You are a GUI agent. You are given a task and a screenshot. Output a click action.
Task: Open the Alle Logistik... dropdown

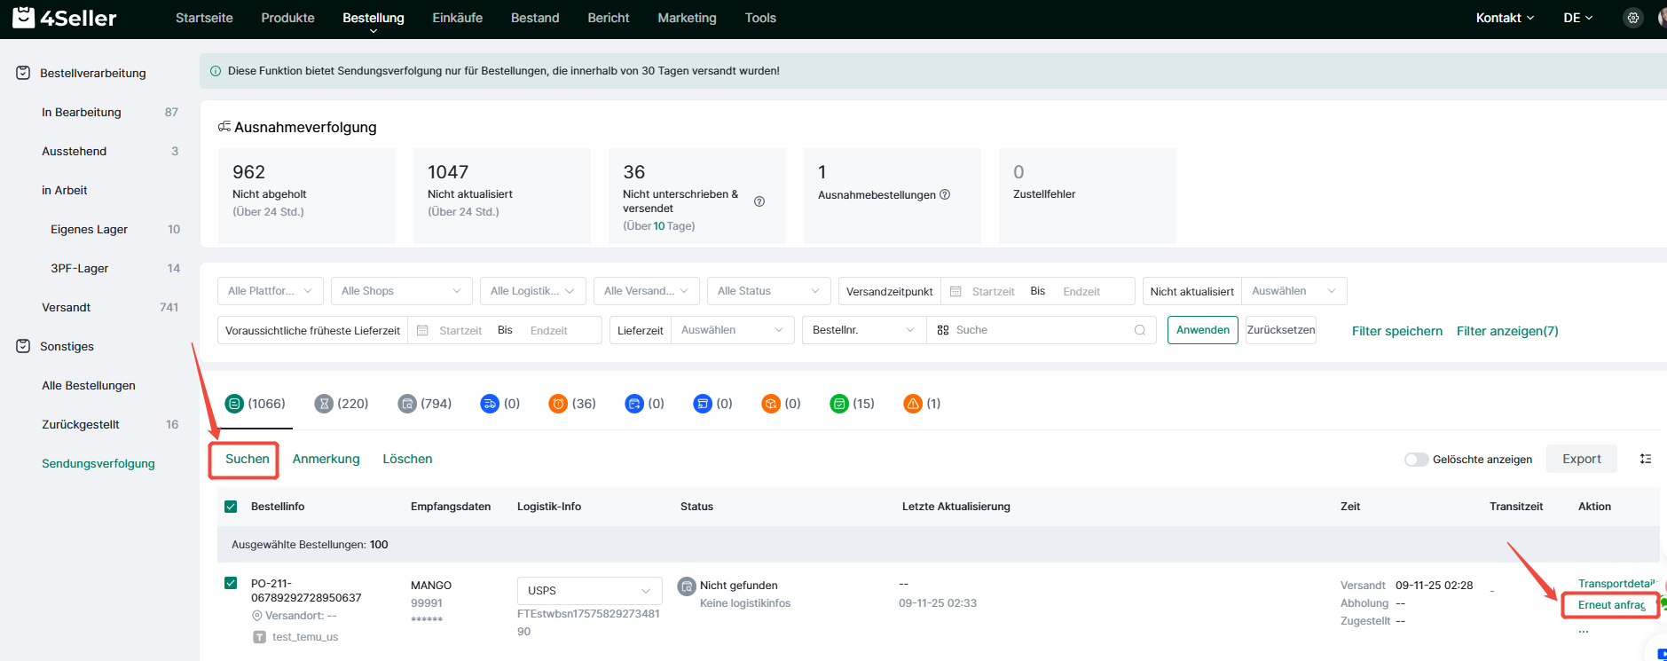(x=533, y=291)
